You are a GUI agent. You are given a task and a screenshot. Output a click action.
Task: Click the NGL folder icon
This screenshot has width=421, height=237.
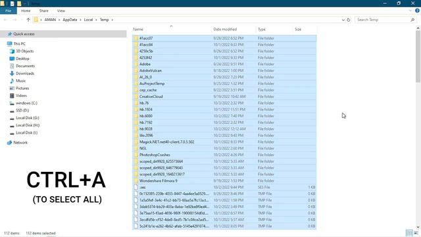136,148
